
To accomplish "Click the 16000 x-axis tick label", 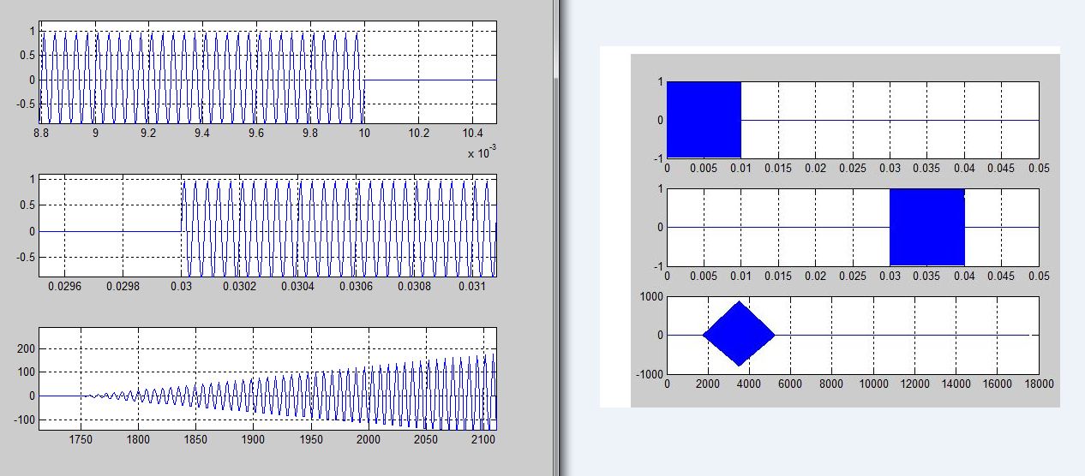I will pyautogui.click(x=998, y=384).
